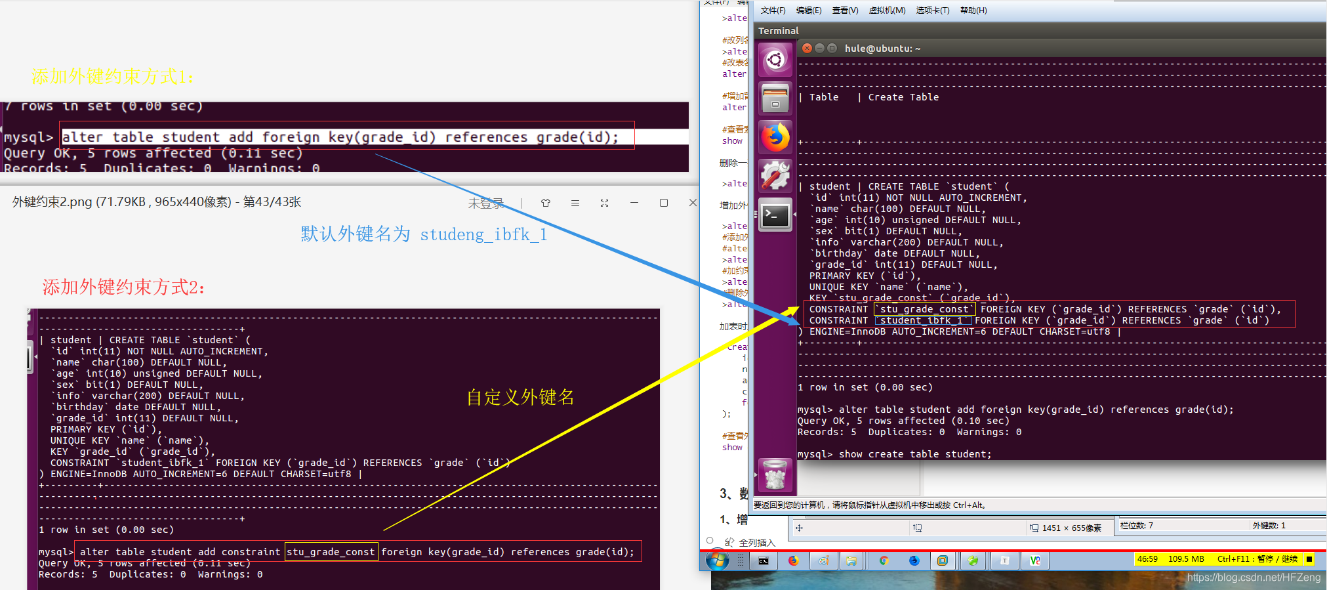Open the Trash in Ubuntu launcher
1327x590 pixels.
pyautogui.click(x=775, y=475)
